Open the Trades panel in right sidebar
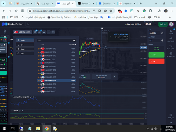The height and width of the screenshot is (132, 176). [171, 32]
